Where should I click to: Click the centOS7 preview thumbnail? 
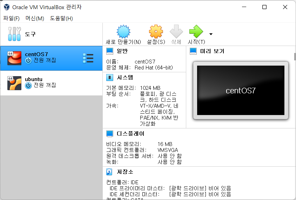click(x=241, y=90)
